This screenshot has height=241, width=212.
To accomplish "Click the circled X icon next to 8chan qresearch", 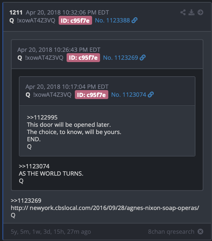I will (x=200, y=231).
